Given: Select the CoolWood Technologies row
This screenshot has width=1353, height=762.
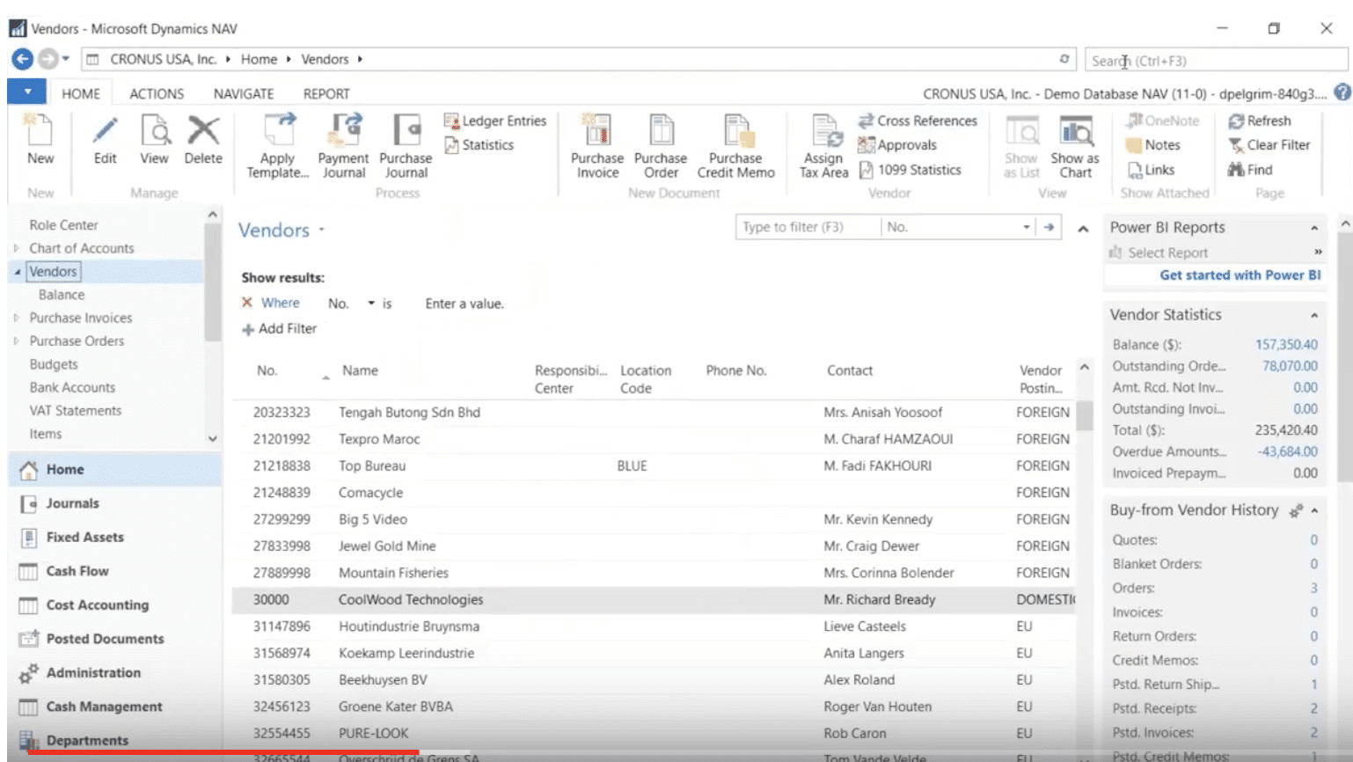Looking at the screenshot, I should pyautogui.click(x=654, y=600).
